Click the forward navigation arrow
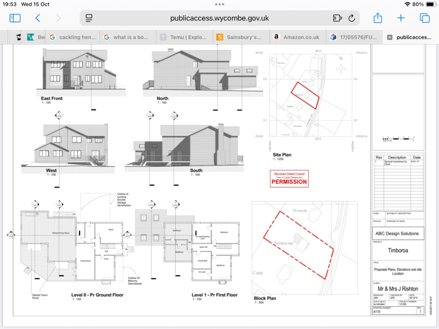439x329 pixels. point(59,18)
